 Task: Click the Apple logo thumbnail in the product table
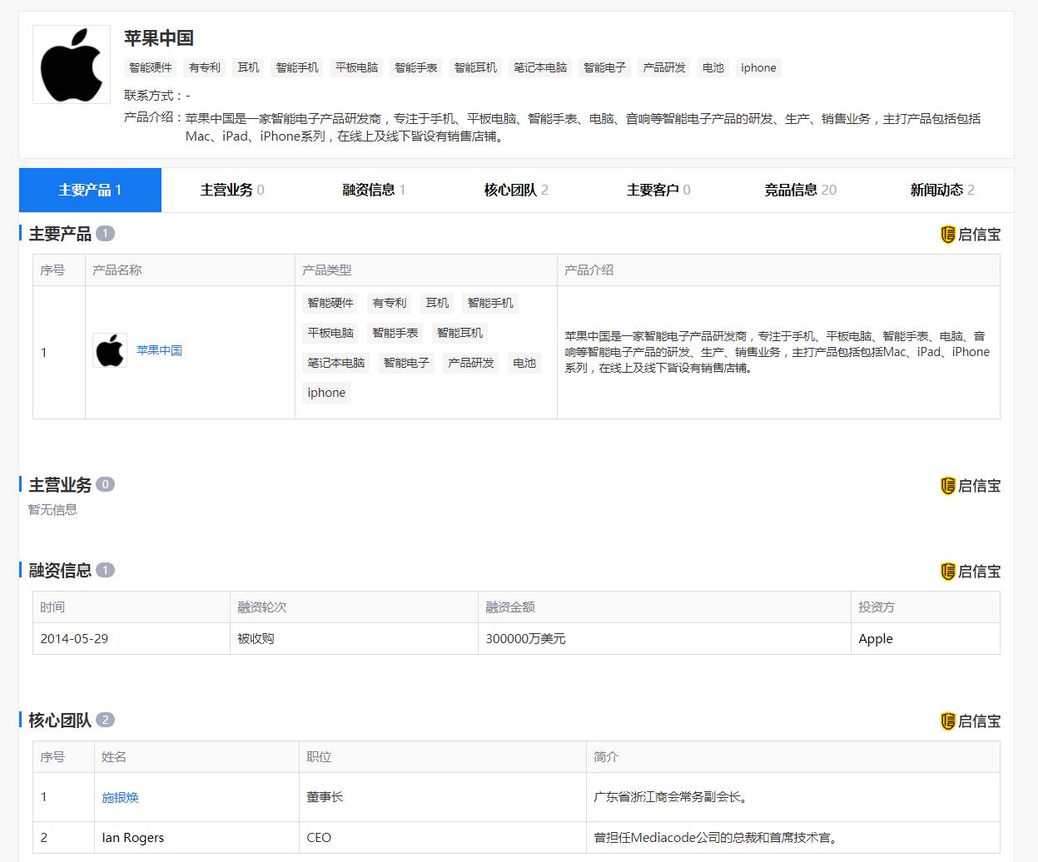(x=110, y=350)
